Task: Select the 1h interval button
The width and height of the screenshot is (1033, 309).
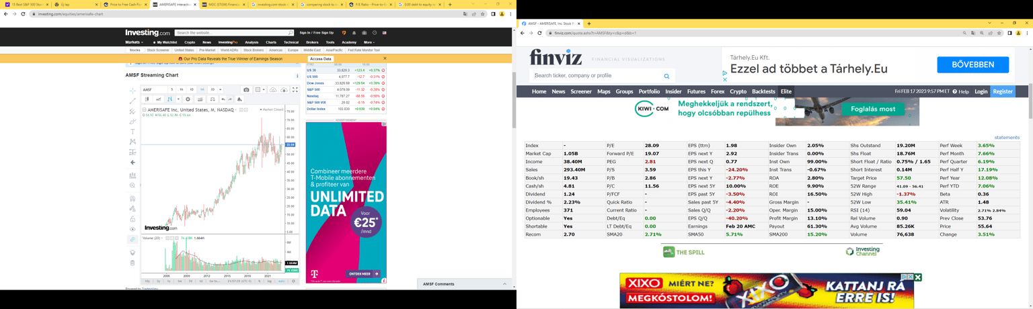Action: pyautogui.click(x=181, y=89)
